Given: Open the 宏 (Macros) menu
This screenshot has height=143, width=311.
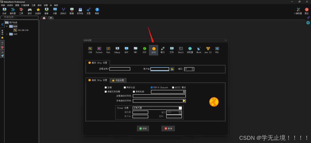Looking at the screenshot, I should click(x=51, y=5).
